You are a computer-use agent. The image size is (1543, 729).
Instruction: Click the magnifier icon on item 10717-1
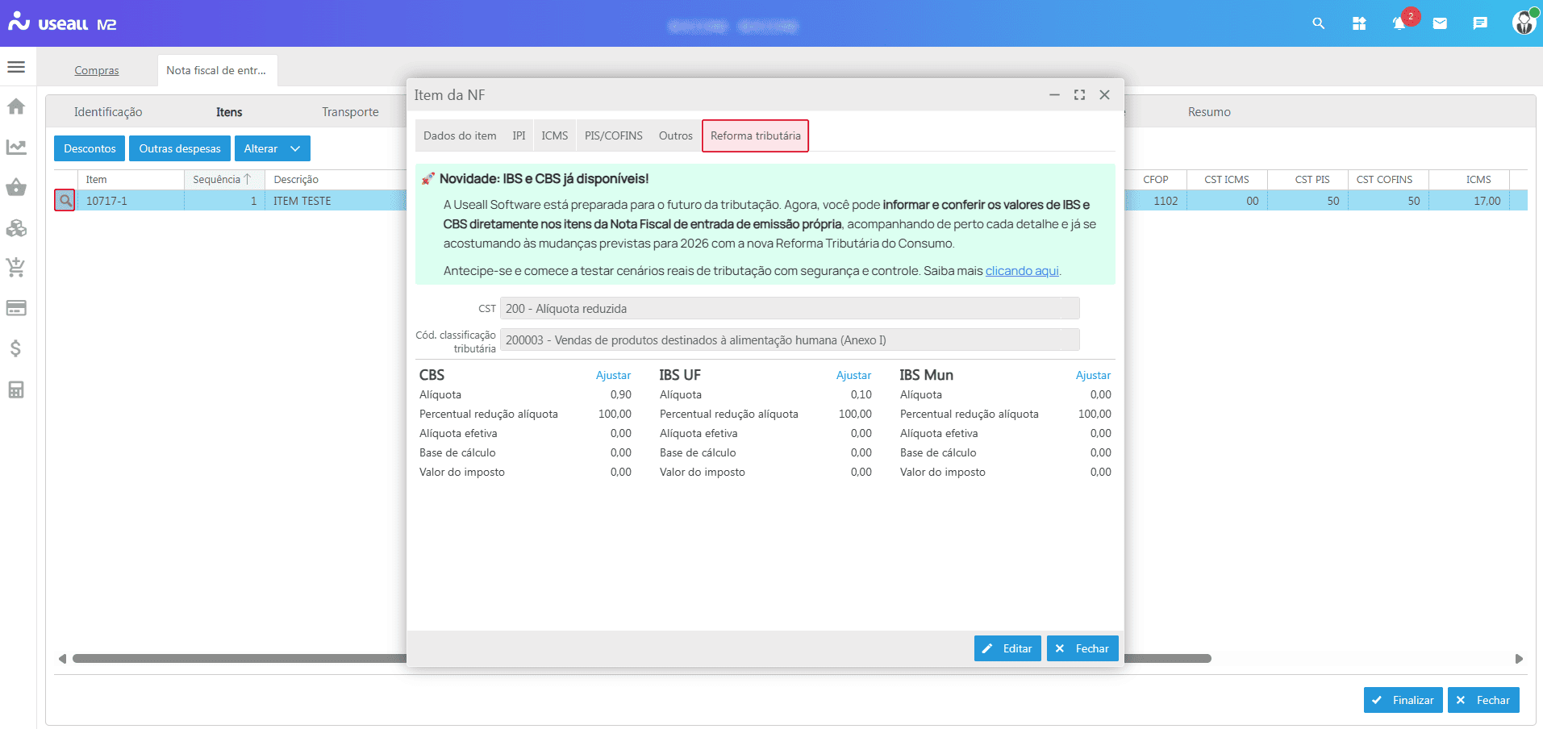[x=65, y=200]
